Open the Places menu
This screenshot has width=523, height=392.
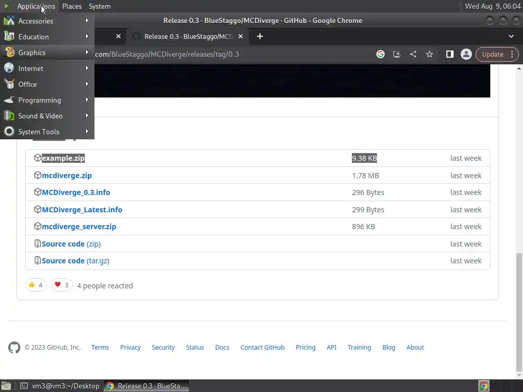(x=72, y=6)
